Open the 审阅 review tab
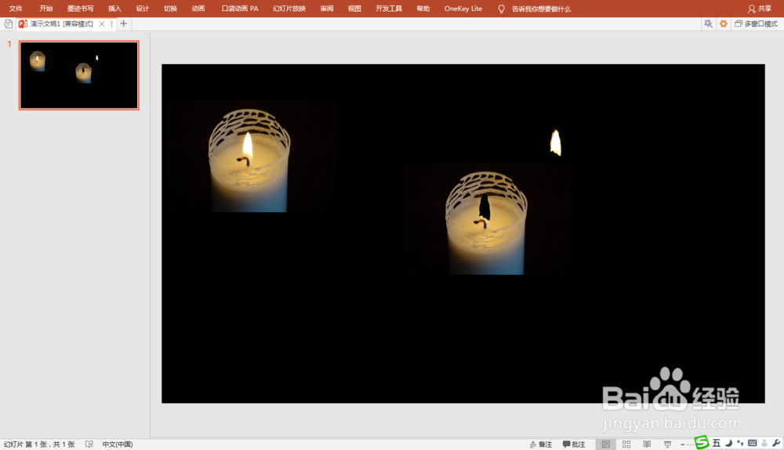The height and width of the screenshot is (450, 784). coord(327,9)
